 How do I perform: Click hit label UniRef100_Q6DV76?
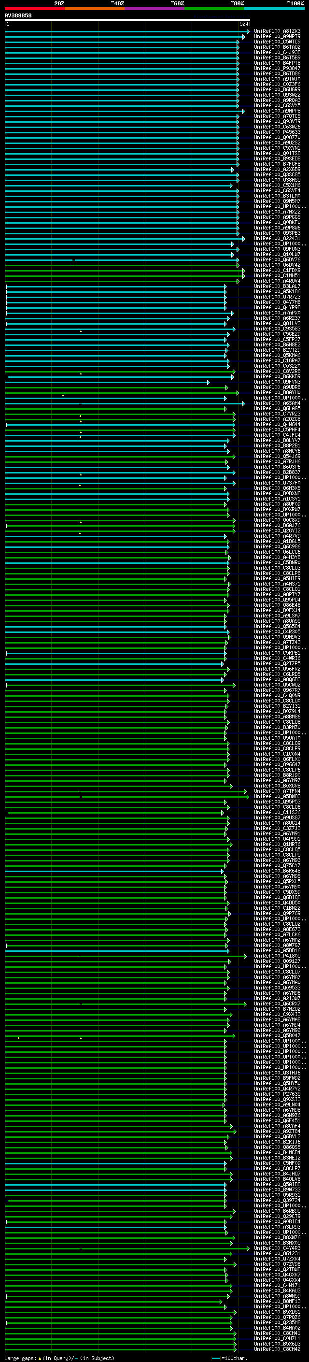click(277, 259)
